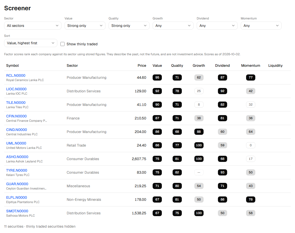Click Lanka IOC PLC company name
Image resolution: width=295 pixels, height=233 pixels.
coord(17,93)
